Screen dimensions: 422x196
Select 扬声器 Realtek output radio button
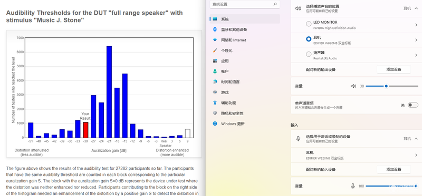(x=309, y=55)
